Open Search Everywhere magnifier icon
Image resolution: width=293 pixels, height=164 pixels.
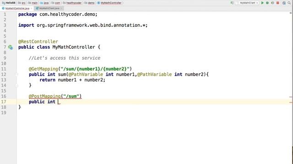[289, 3]
